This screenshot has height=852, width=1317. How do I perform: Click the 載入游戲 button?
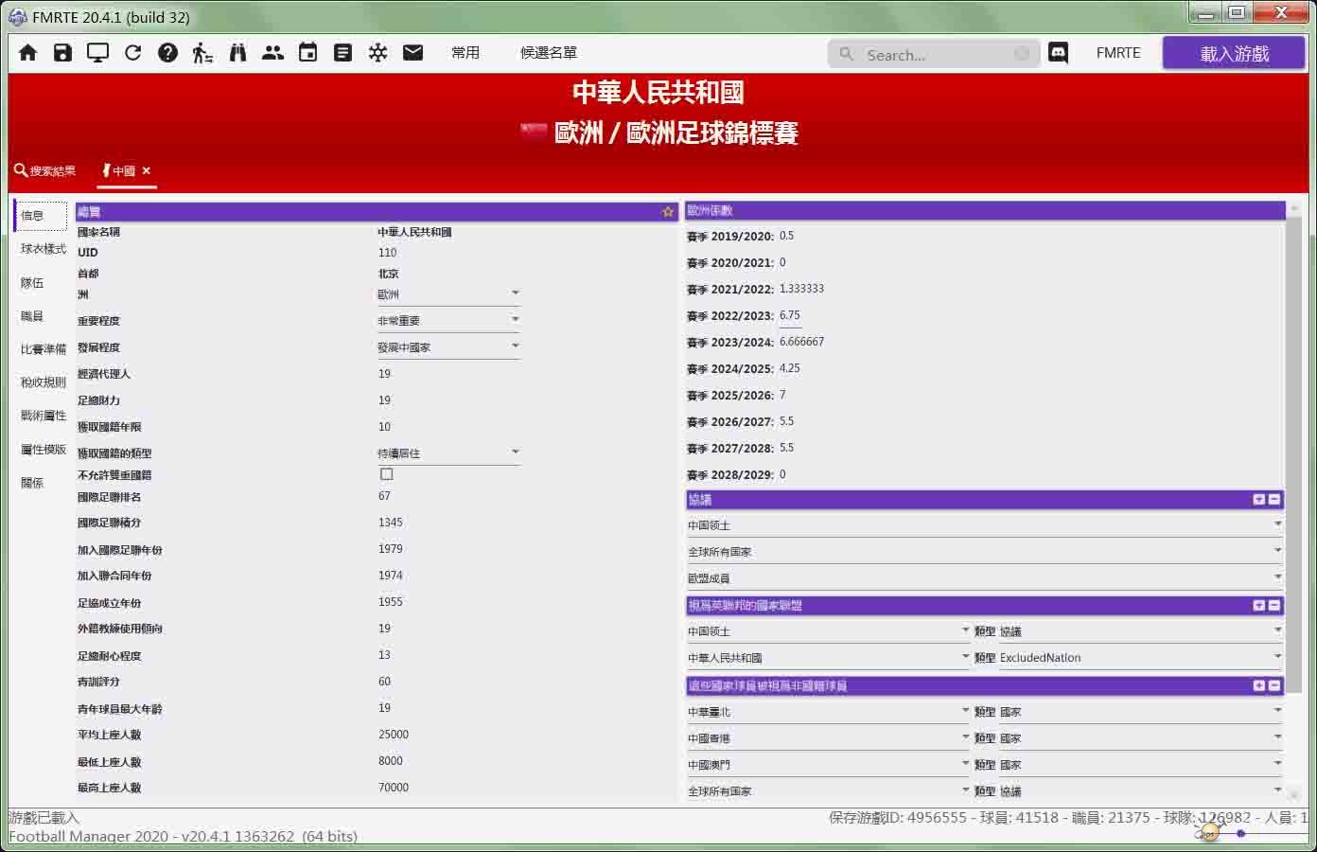(1234, 54)
